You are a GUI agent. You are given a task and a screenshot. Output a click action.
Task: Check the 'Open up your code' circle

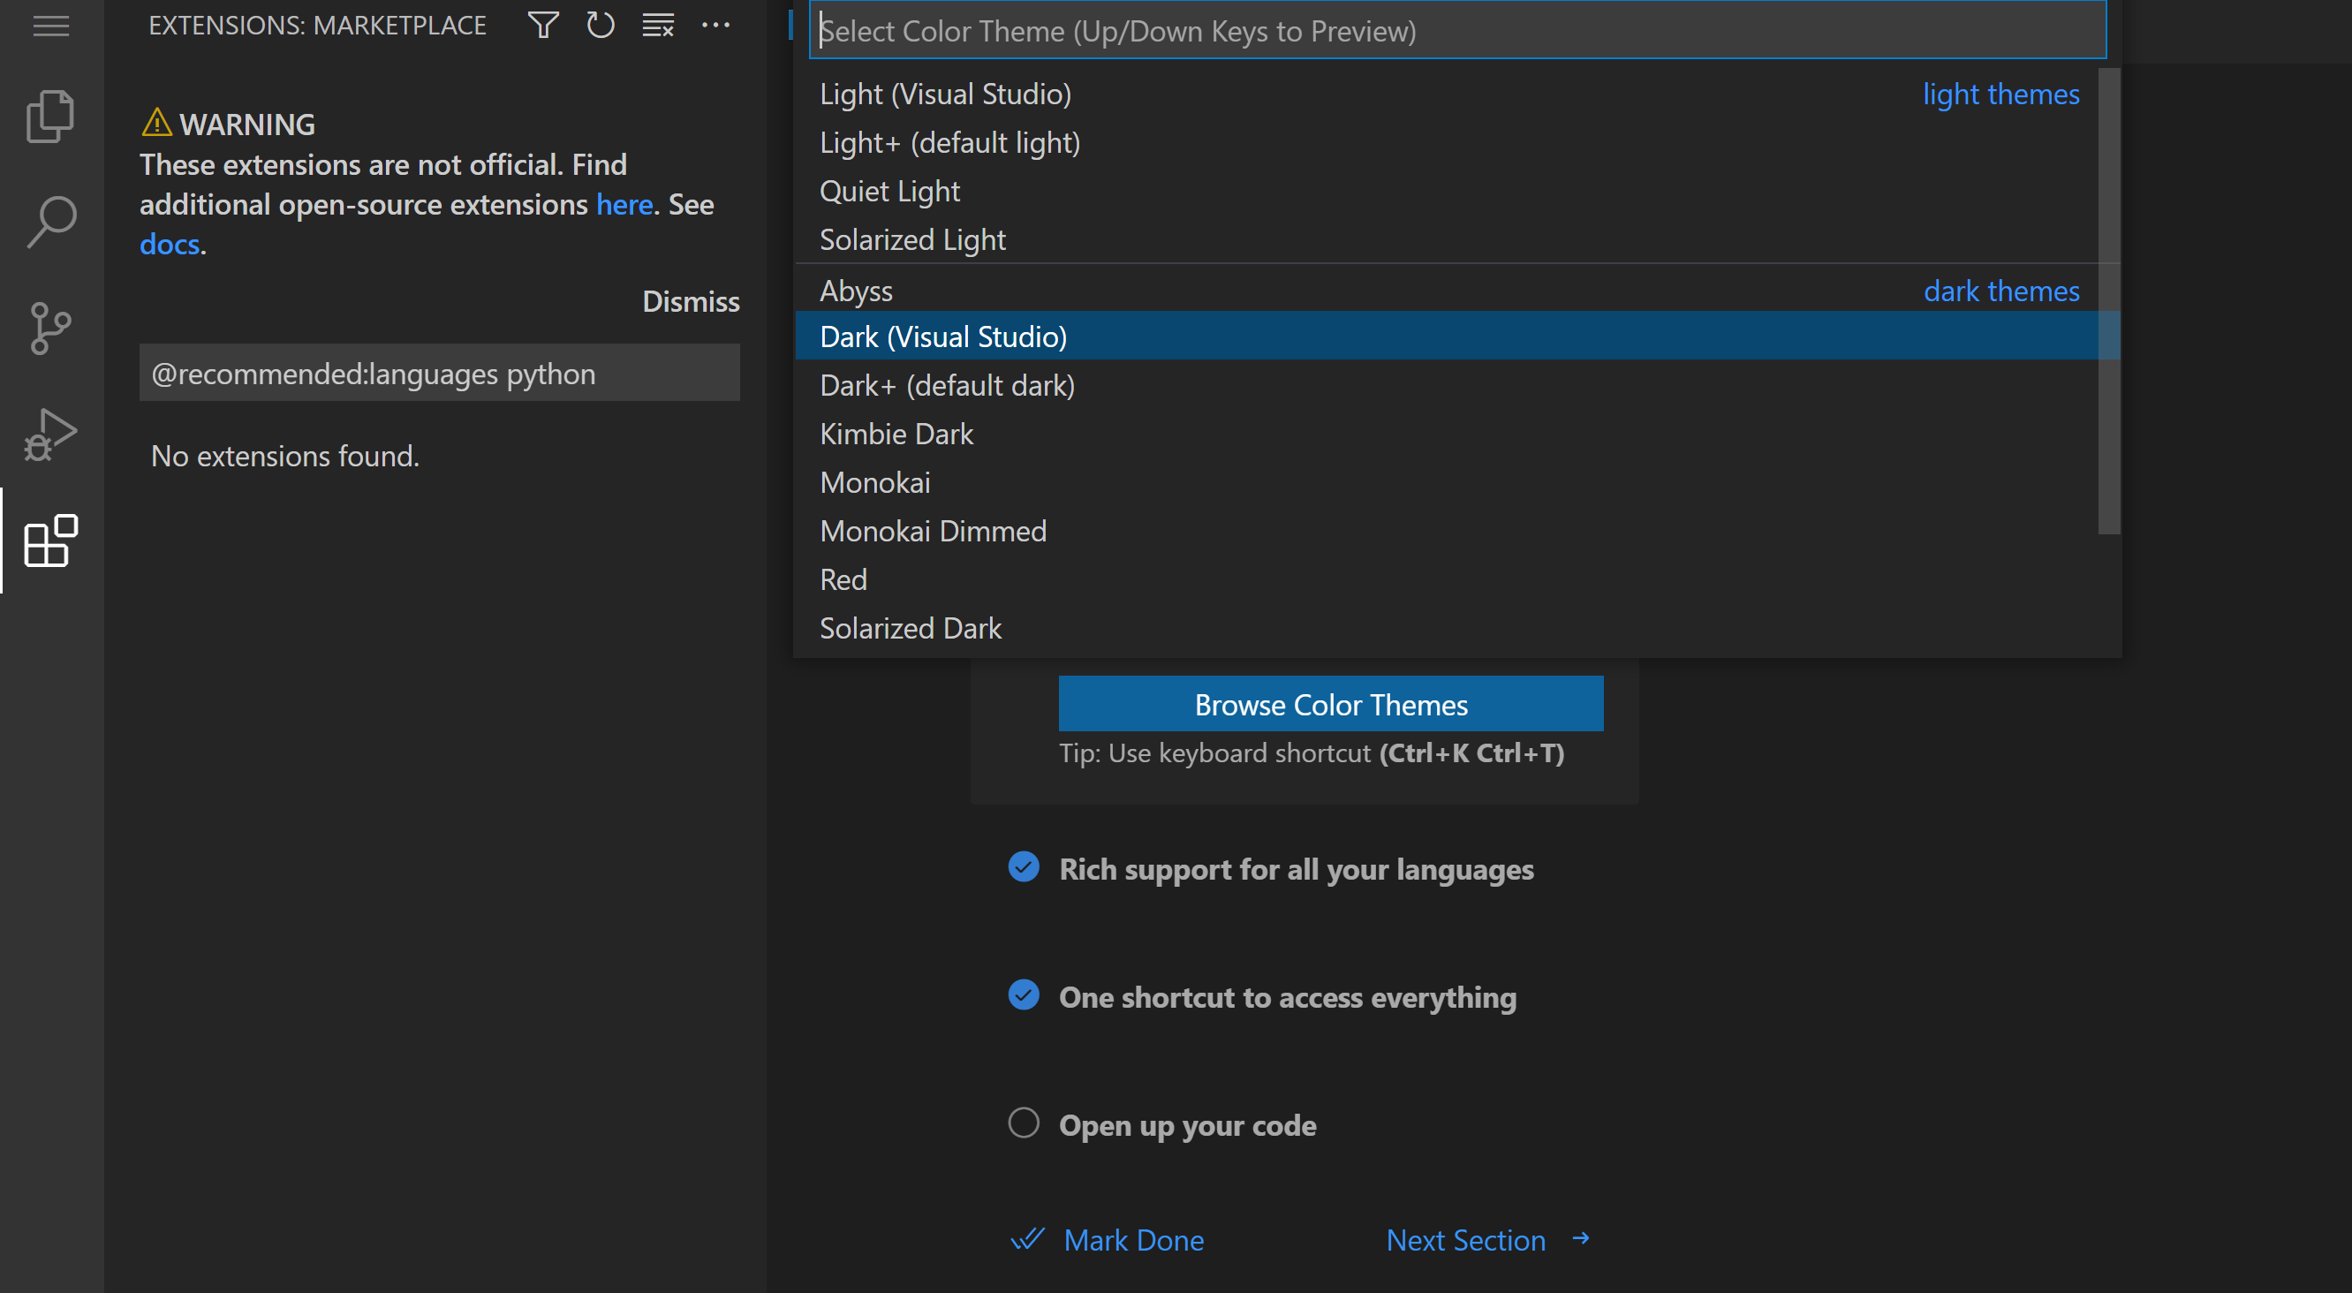[1024, 1123]
